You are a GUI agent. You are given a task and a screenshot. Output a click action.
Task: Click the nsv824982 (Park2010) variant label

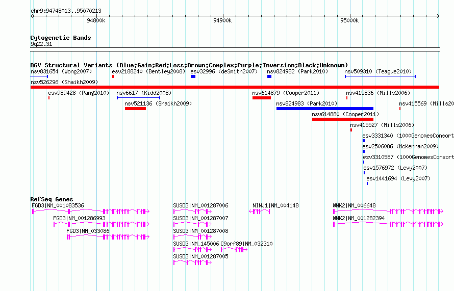click(x=297, y=71)
